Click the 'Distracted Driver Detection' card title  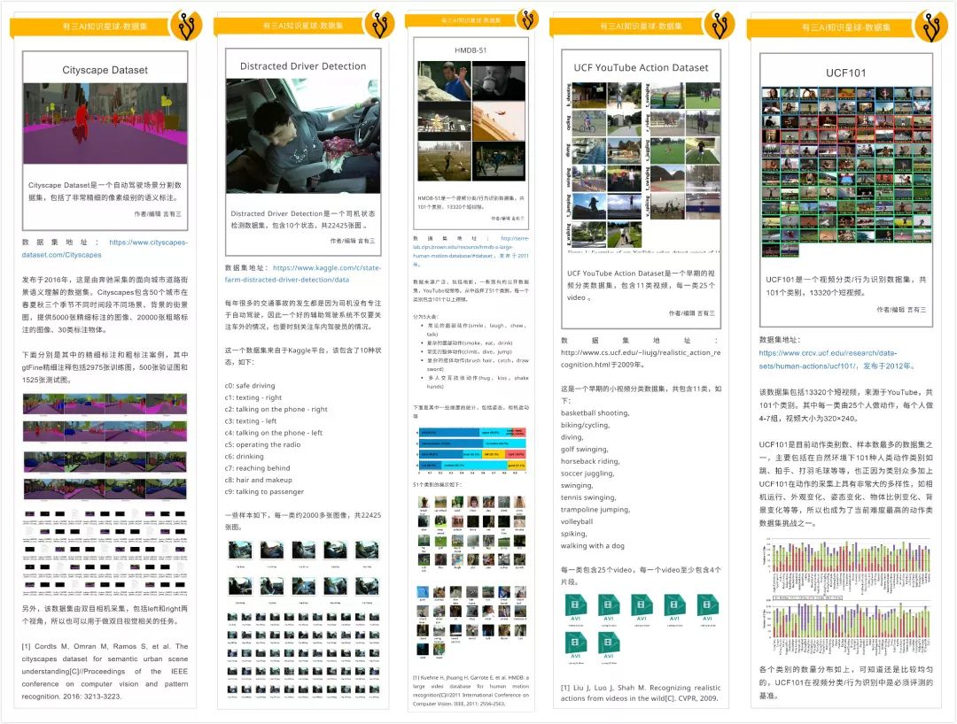click(303, 65)
